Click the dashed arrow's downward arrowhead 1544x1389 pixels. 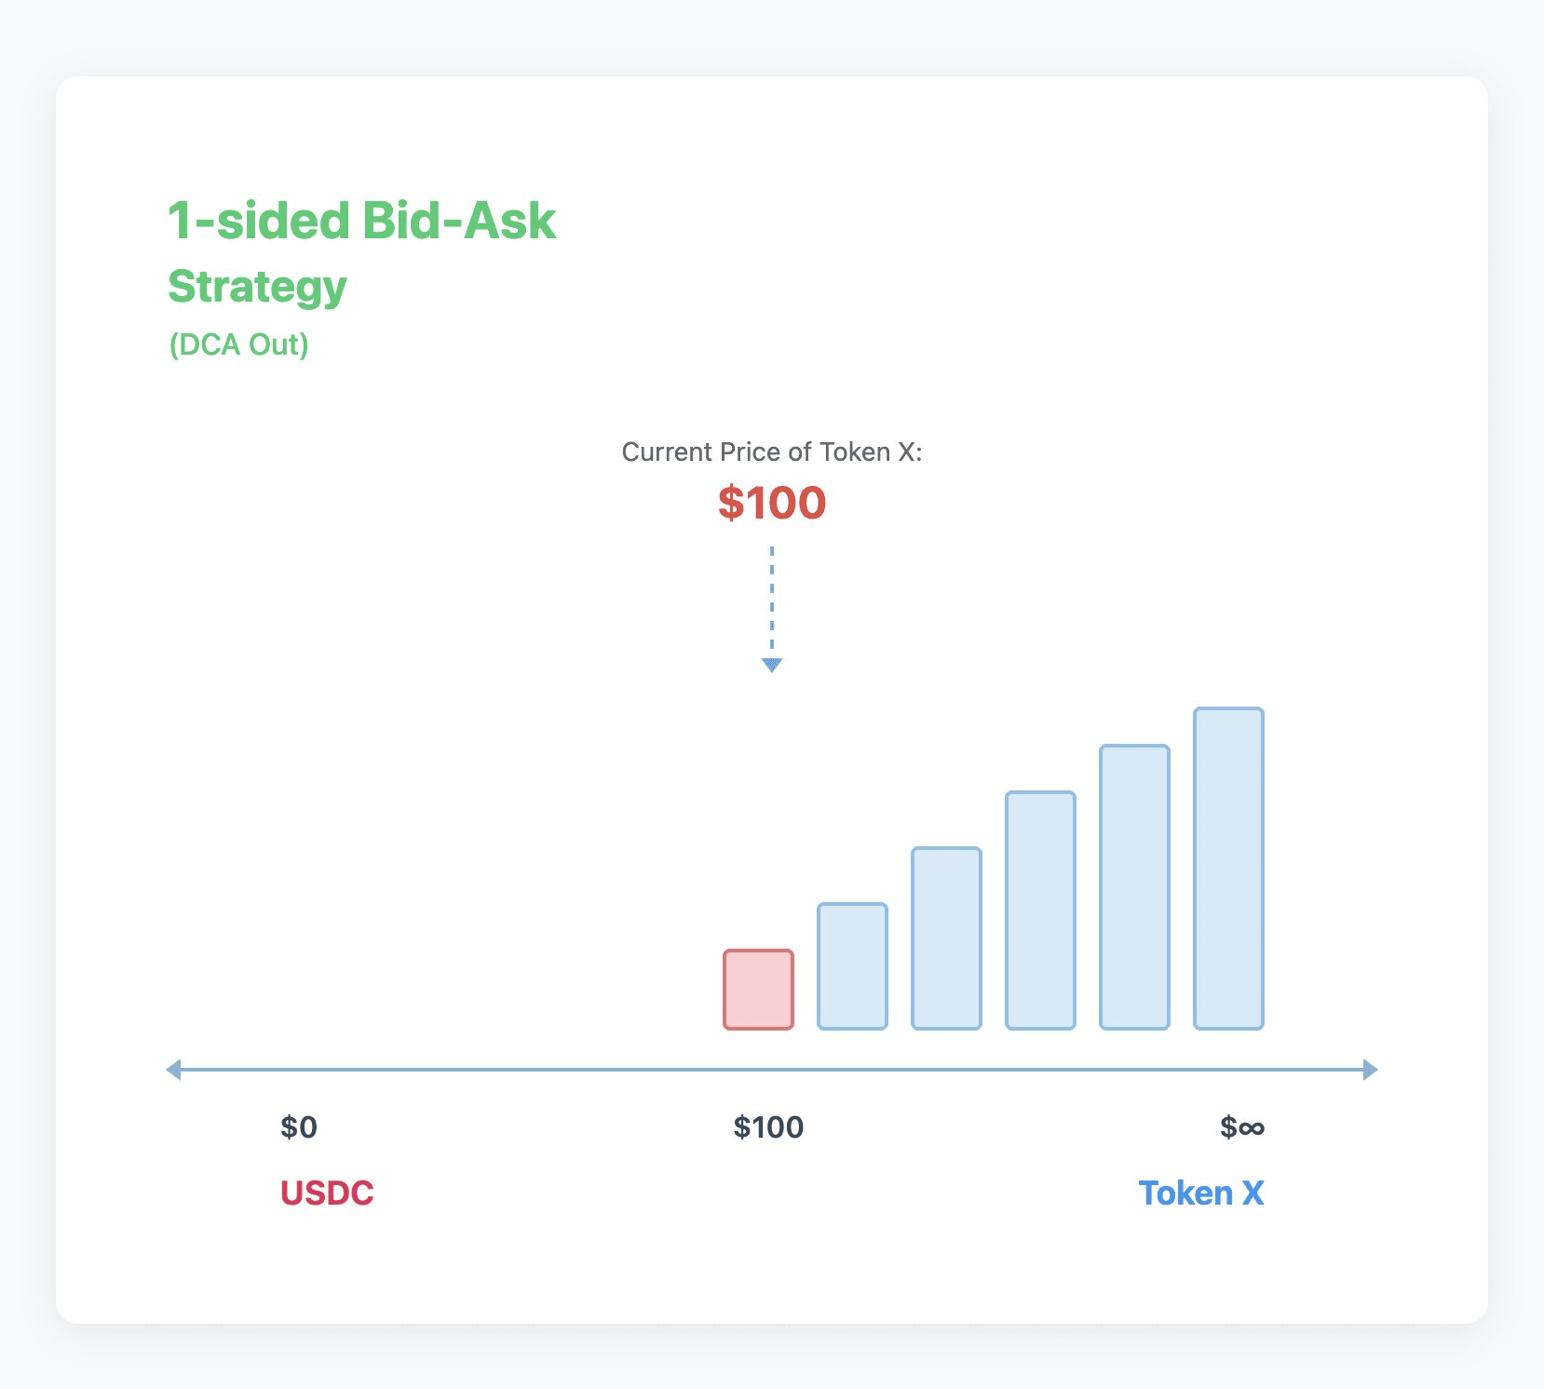click(771, 665)
